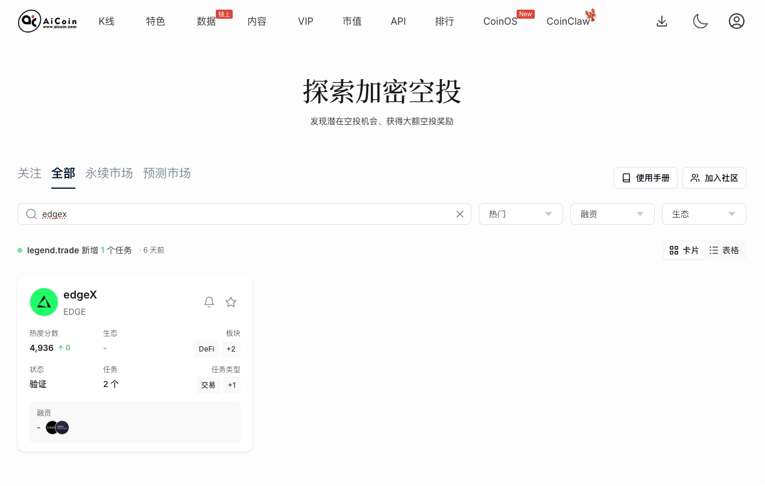Open the user account profile icon
Viewport: 765px width, 486px height.
tap(736, 22)
